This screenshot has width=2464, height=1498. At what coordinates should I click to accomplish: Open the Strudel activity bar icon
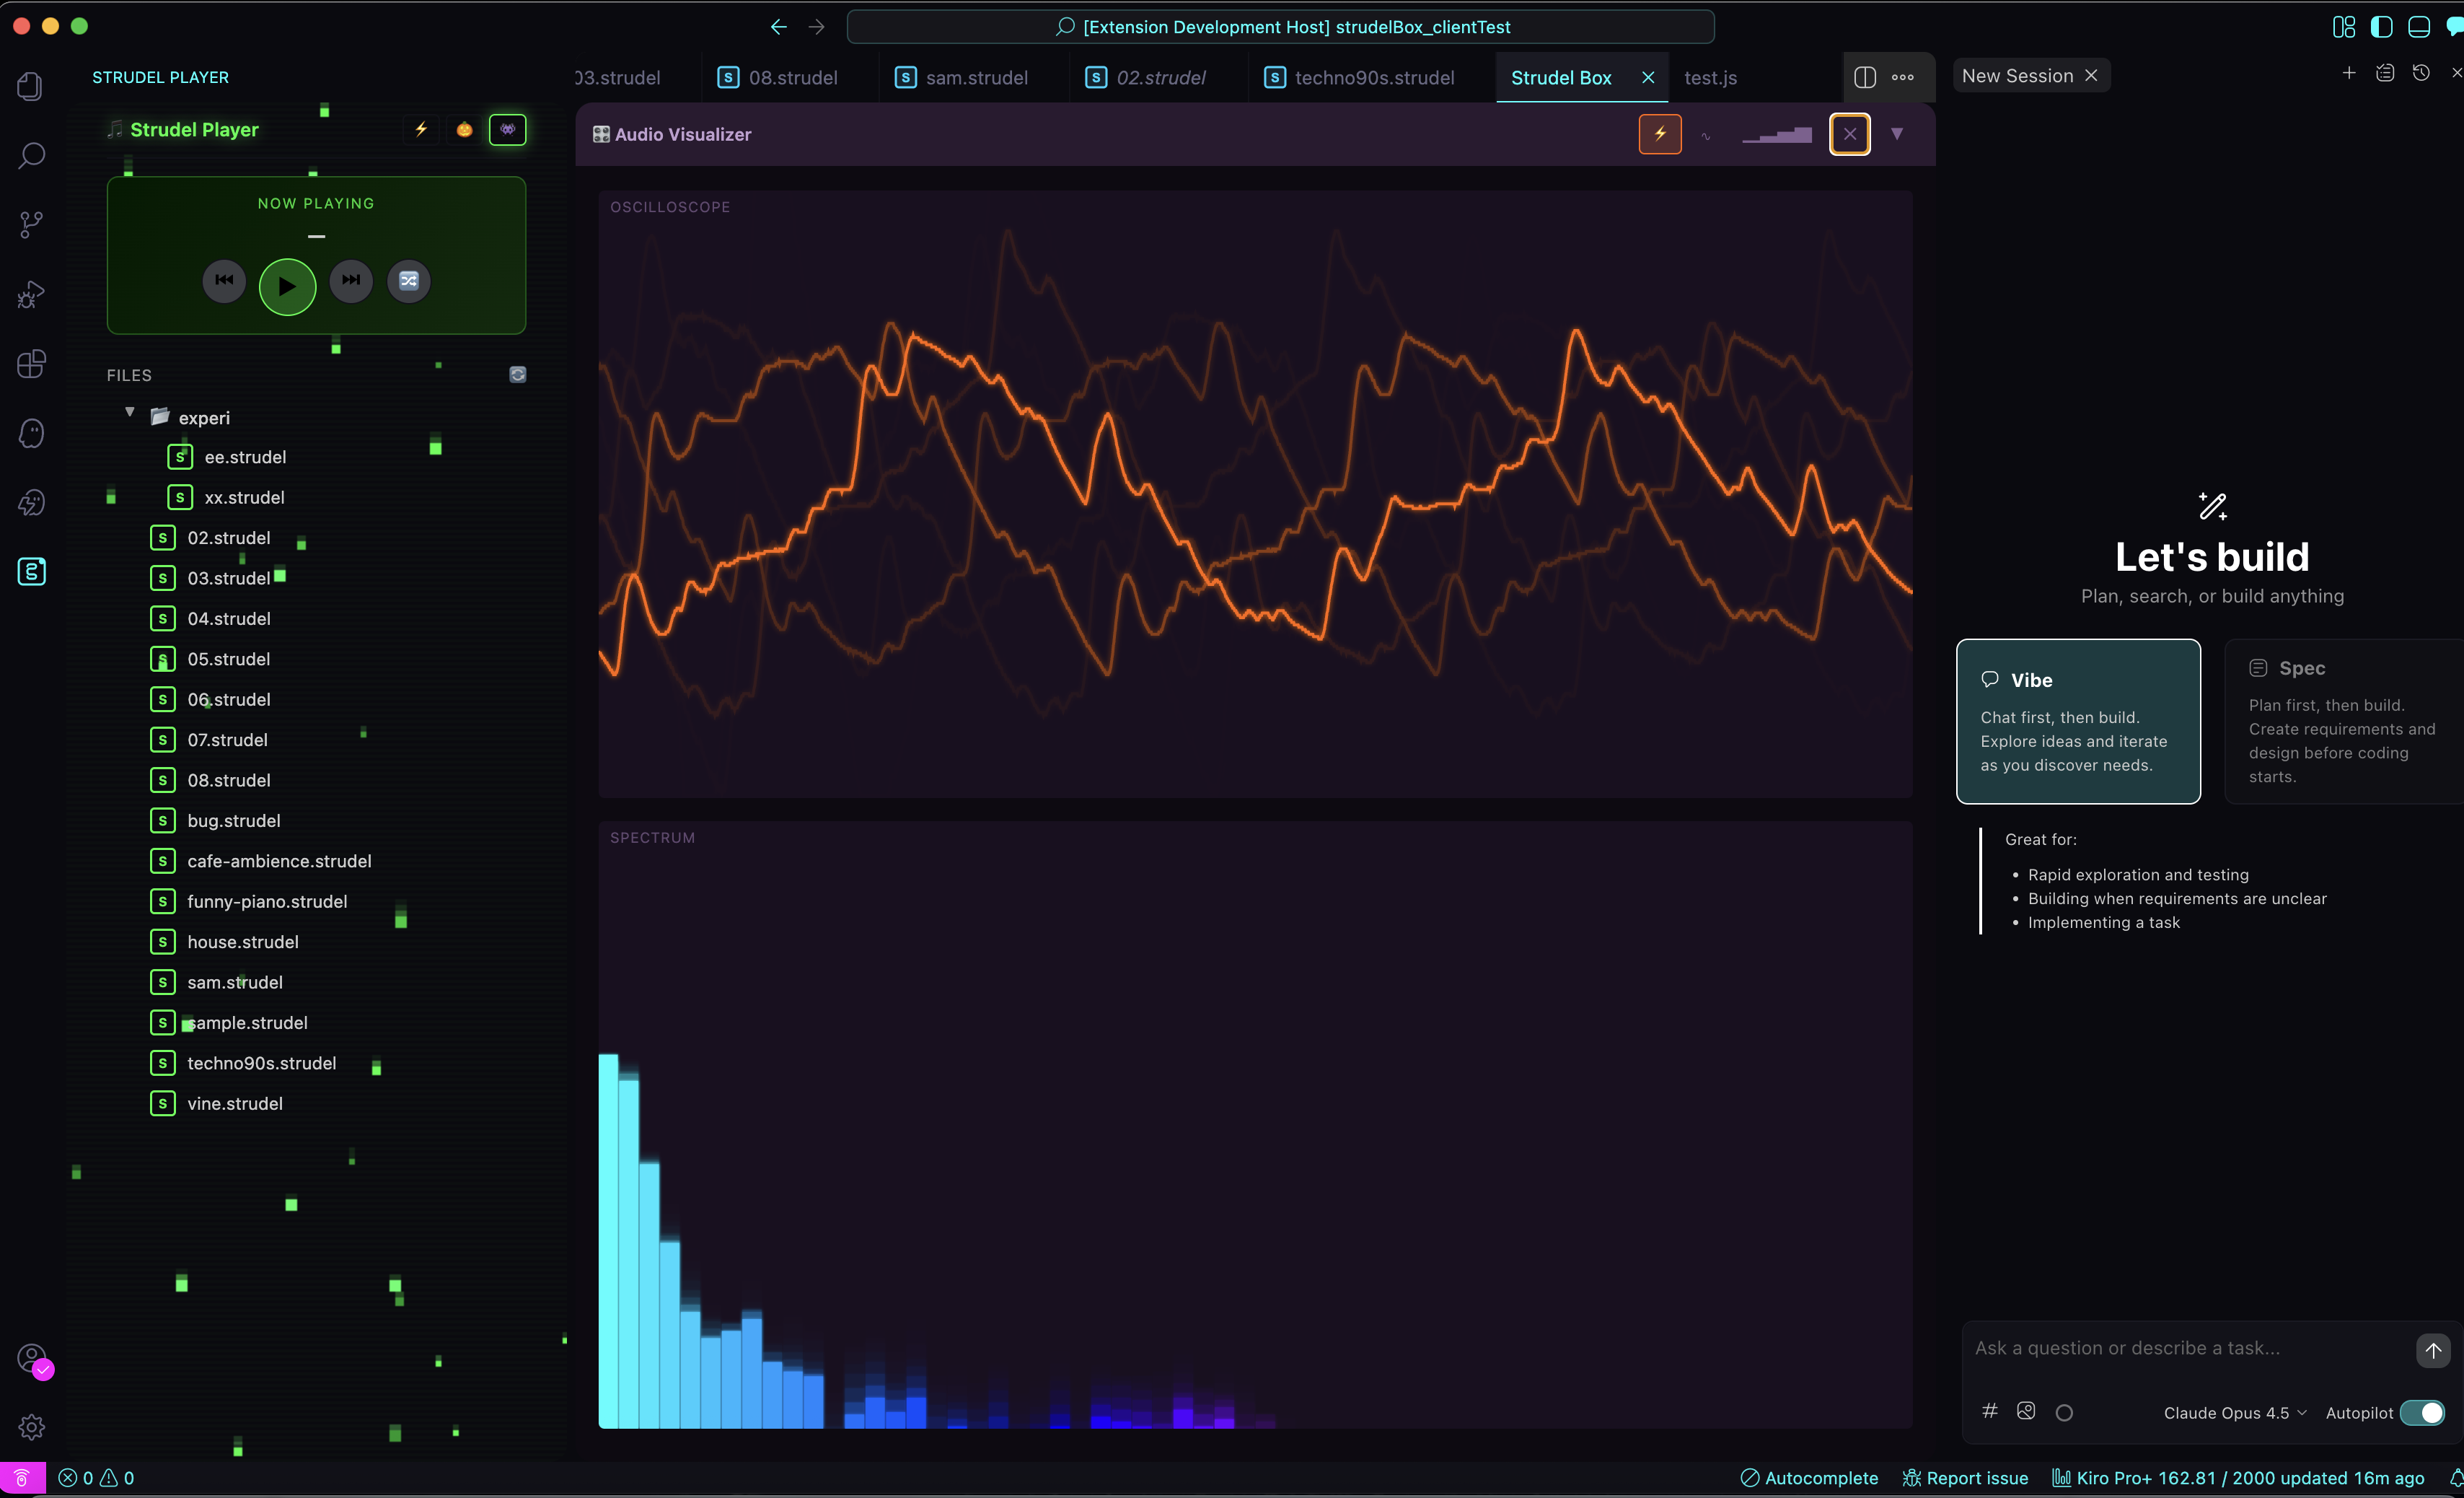point(31,571)
